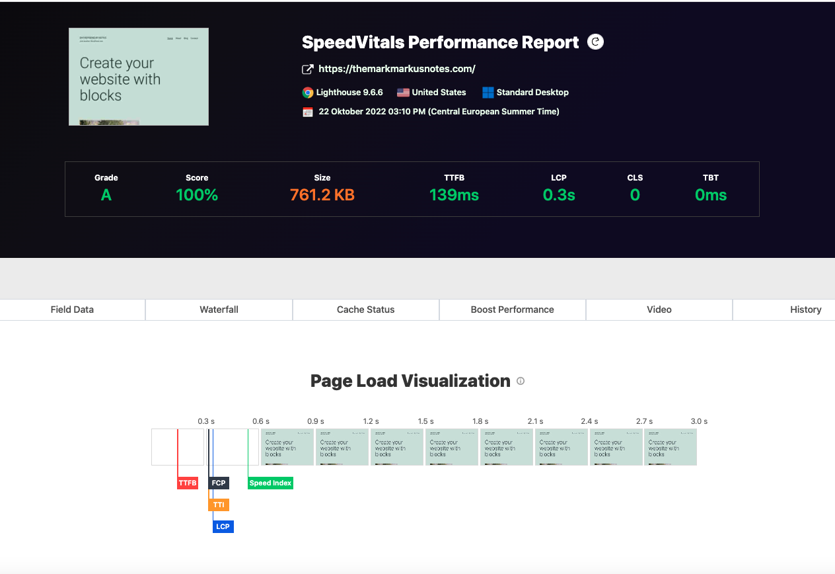835x574 pixels.
Task: Click the blue LCP timeline marker
Action: click(x=223, y=526)
